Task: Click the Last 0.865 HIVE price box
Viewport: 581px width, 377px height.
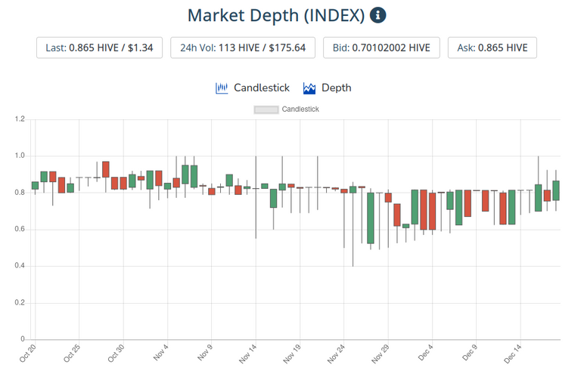Action: tap(99, 48)
